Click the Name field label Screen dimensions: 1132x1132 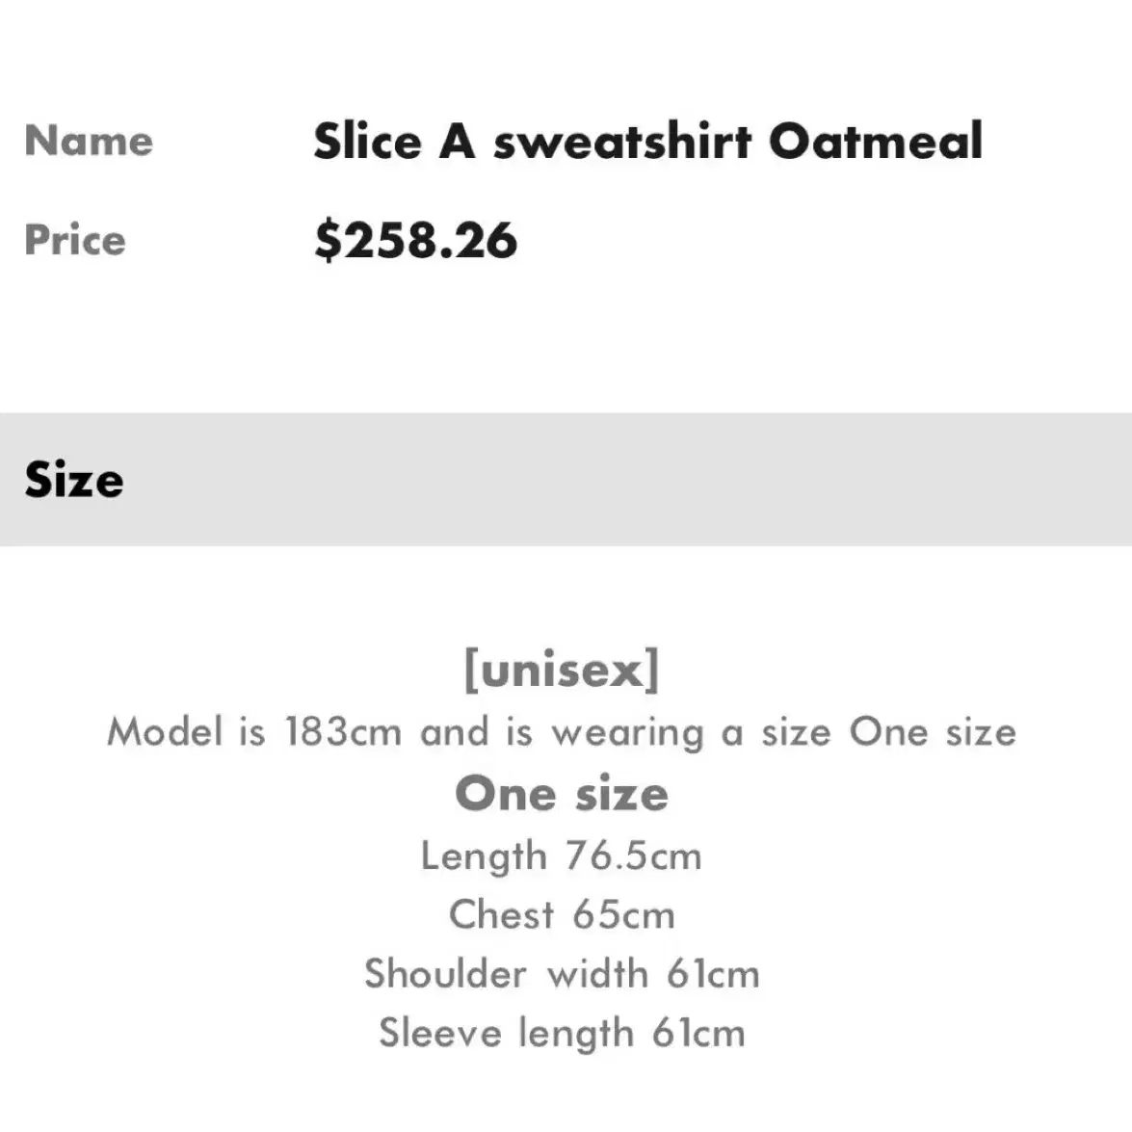[x=89, y=140]
